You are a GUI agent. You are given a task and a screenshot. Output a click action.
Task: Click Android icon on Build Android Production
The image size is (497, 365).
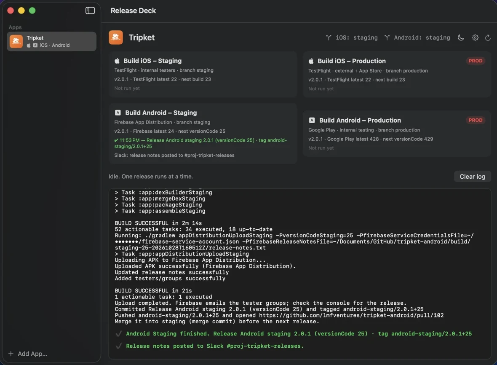coord(312,120)
